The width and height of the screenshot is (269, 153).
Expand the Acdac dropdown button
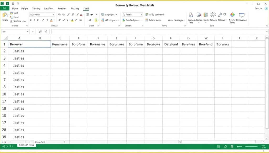click(199, 22)
